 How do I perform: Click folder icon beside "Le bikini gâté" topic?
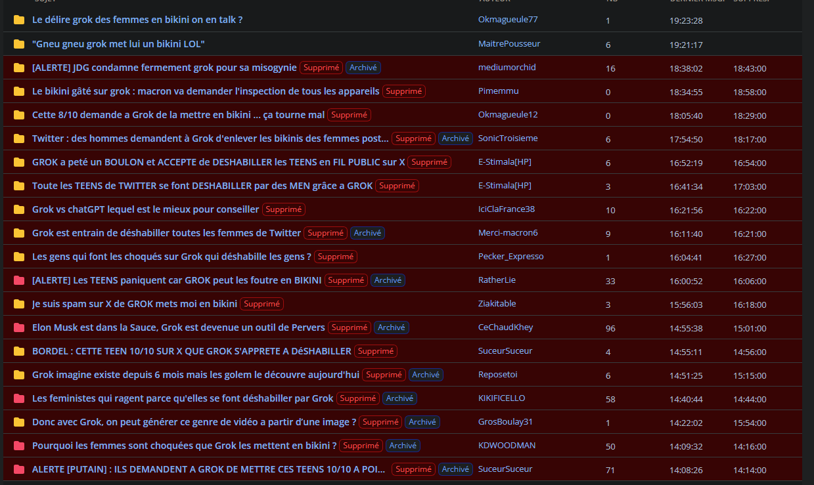coord(19,91)
